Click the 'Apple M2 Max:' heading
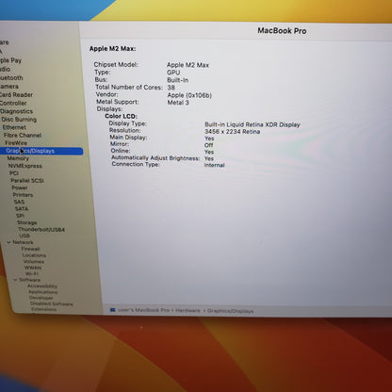 [112, 49]
